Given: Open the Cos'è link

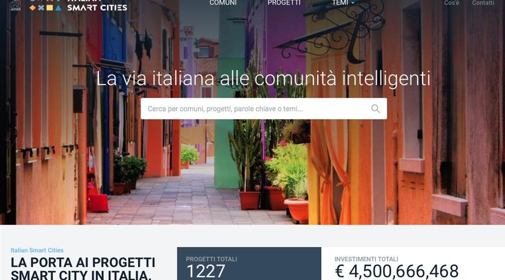Looking at the screenshot, I should pyautogui.click(x=452, y=3).
